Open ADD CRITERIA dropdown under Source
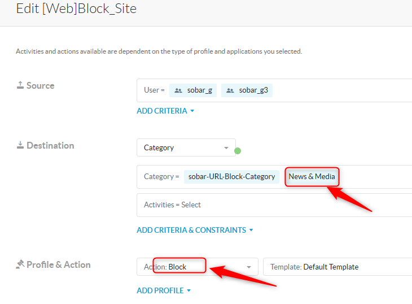The image size is (412, 304). pyautogui.click(x=165, y=111)
